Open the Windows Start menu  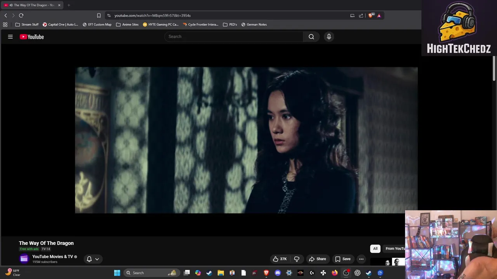117,273
